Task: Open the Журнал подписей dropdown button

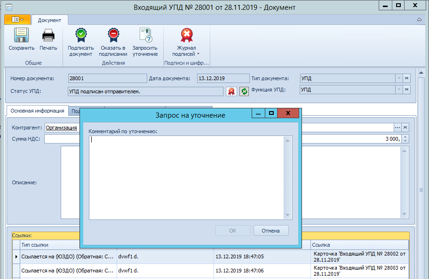Action: coord(186,42)
